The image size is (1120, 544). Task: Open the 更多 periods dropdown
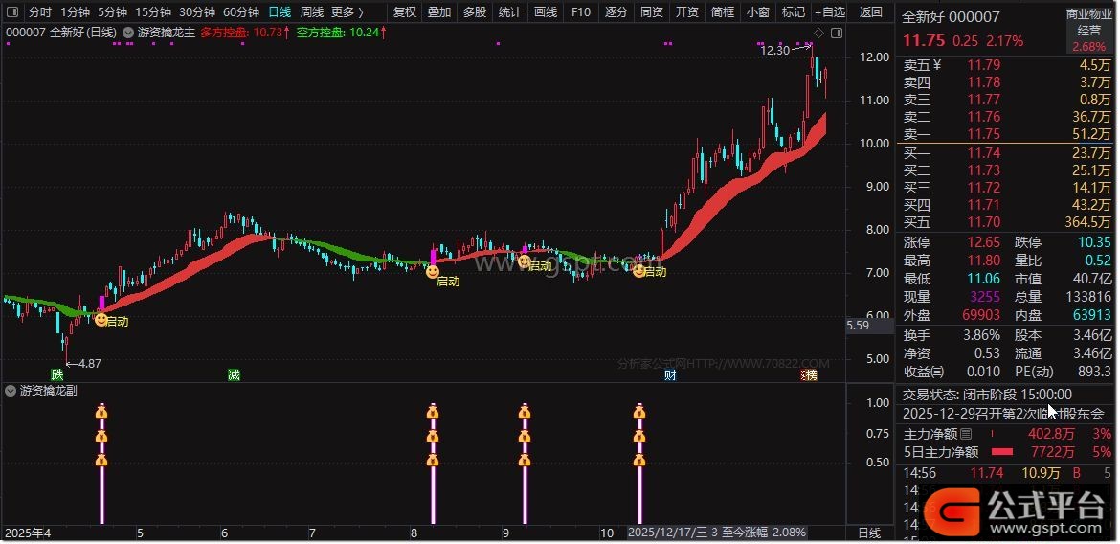(347, 12)
